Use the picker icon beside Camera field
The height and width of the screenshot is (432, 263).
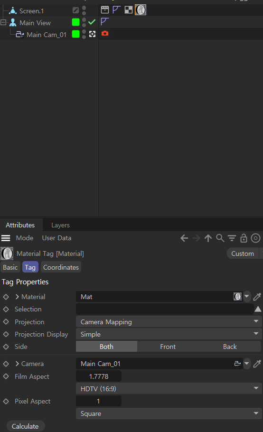pyautogui.click(x=257, y=364)
